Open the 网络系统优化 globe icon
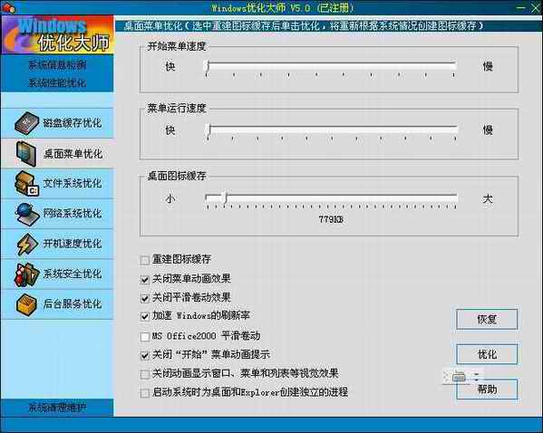 point(27,214)
